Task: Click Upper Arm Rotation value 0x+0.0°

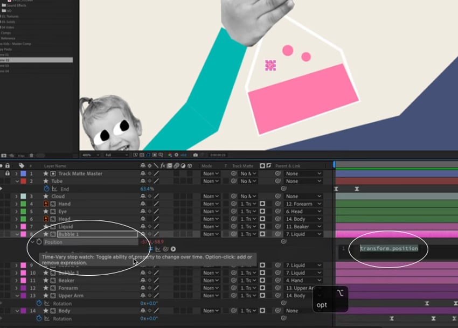Action: click(x=149, y=303)
